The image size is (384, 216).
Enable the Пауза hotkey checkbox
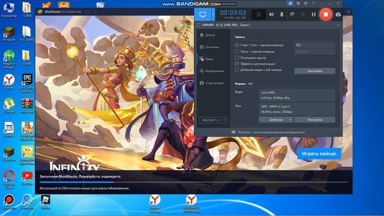236,52
